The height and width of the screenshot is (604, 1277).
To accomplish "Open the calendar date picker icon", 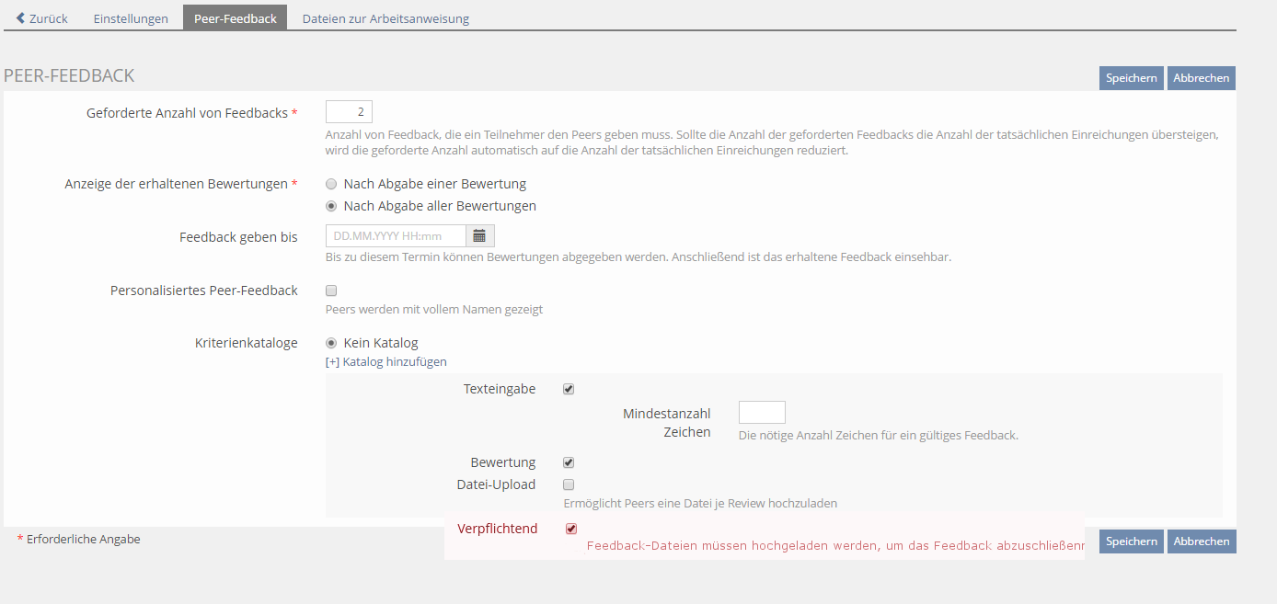I will (x=479, y=236).
